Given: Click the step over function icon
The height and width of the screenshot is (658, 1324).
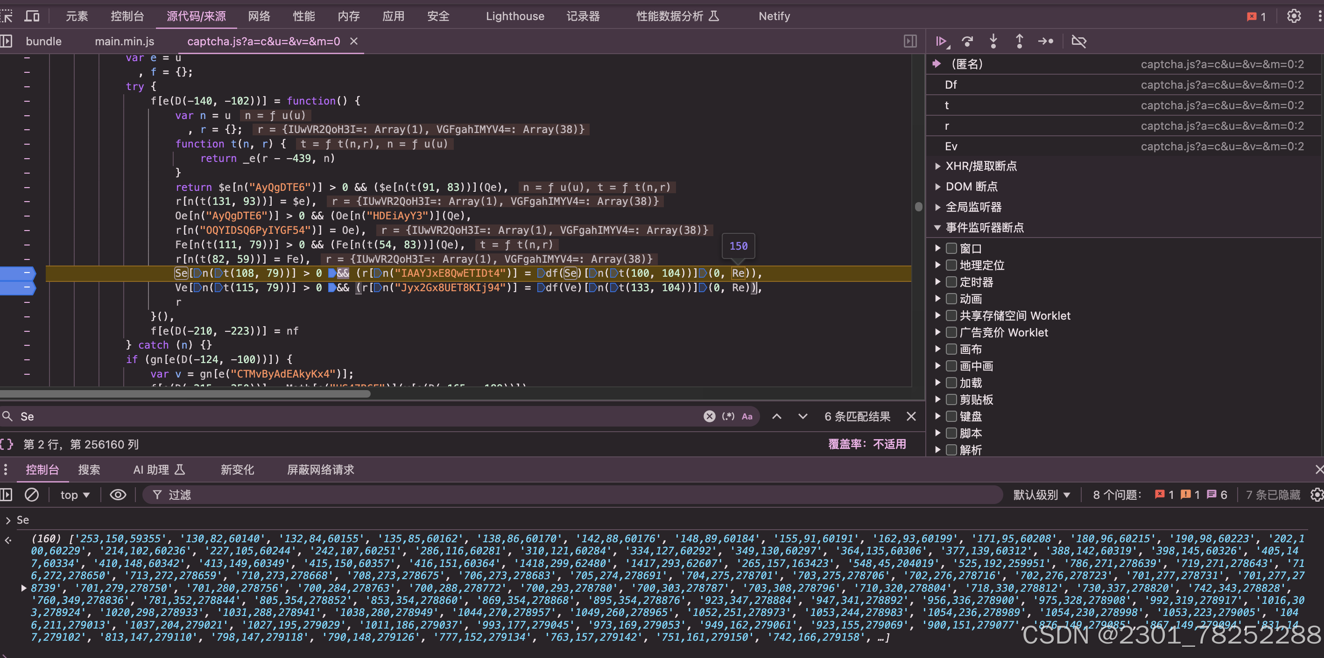Looking at the screenshot, I should pos(967,41).
